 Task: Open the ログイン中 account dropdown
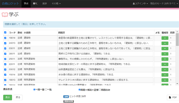pyautogui.click(x=140, y=4)
